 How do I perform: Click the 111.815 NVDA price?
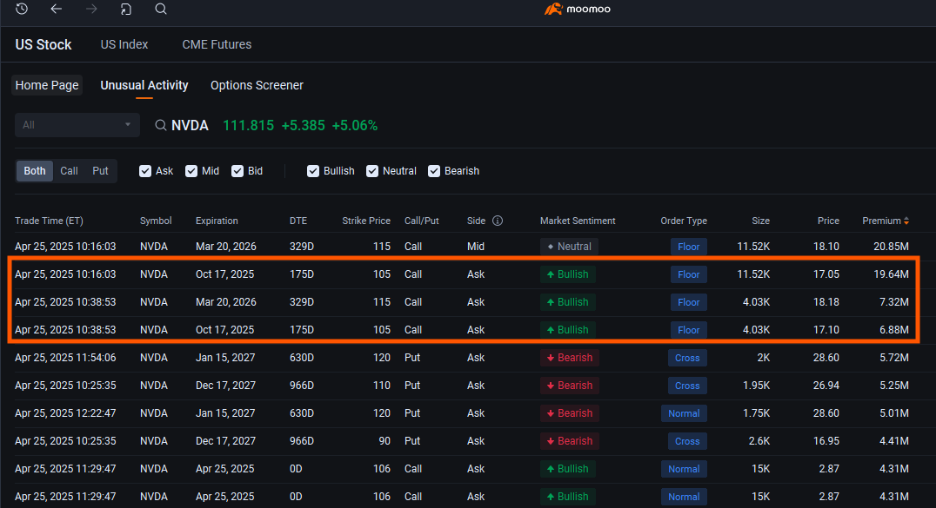pos(248,125)
